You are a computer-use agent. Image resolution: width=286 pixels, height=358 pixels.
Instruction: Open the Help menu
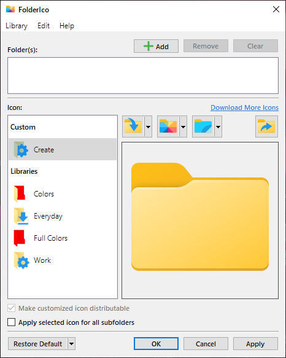[x=67, y=26]
